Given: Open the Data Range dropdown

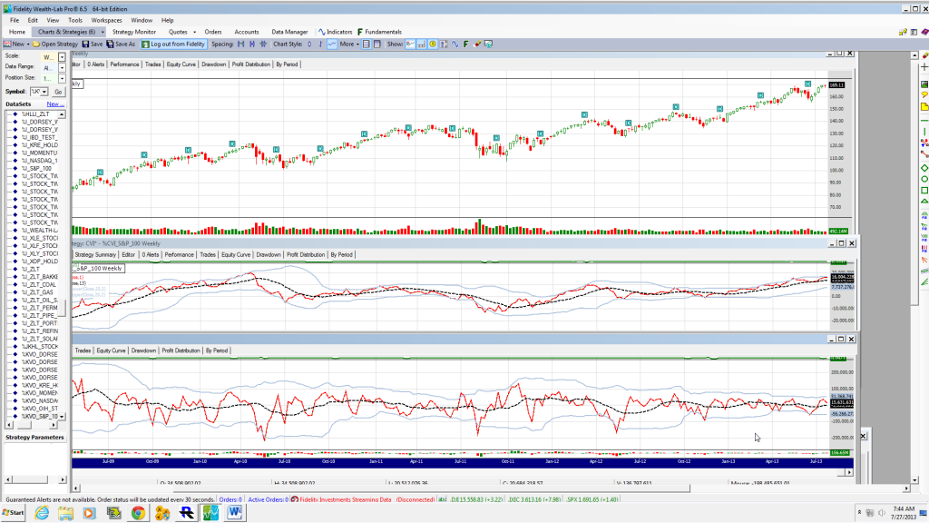Looking at the screenshot, I should click(62, 67).
